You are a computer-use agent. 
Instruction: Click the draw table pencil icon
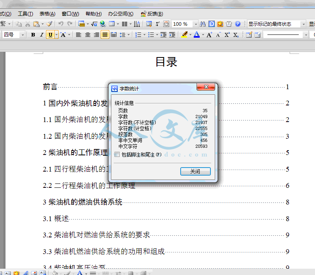coord(249,35)
